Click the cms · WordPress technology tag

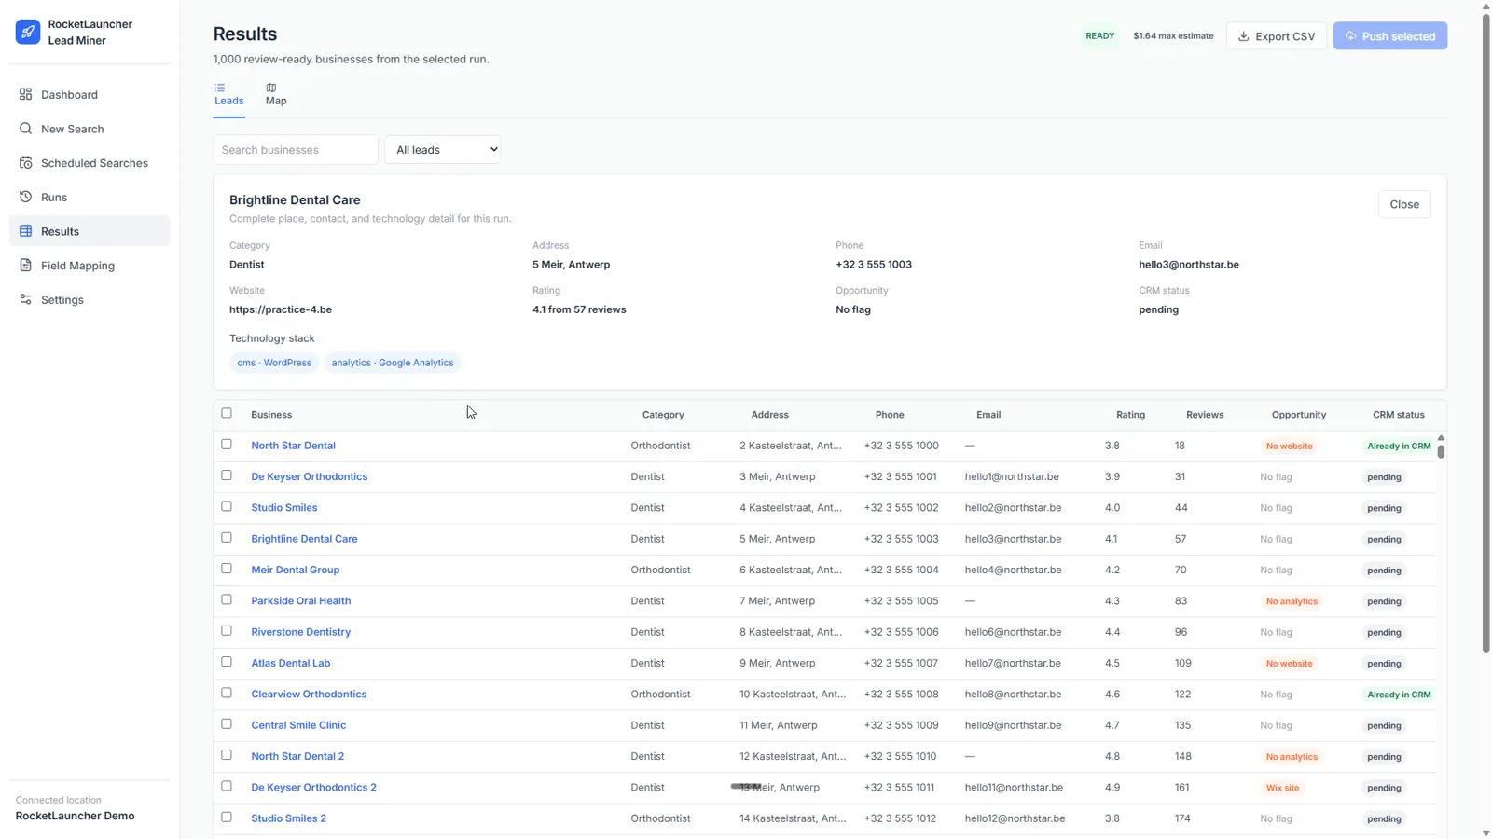pos(274,363)
